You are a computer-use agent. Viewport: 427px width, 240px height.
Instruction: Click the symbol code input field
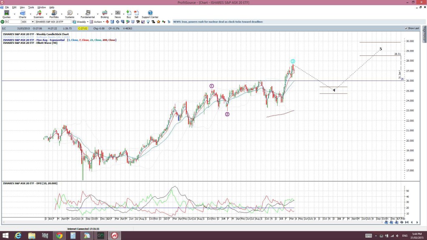pos(13,22)
